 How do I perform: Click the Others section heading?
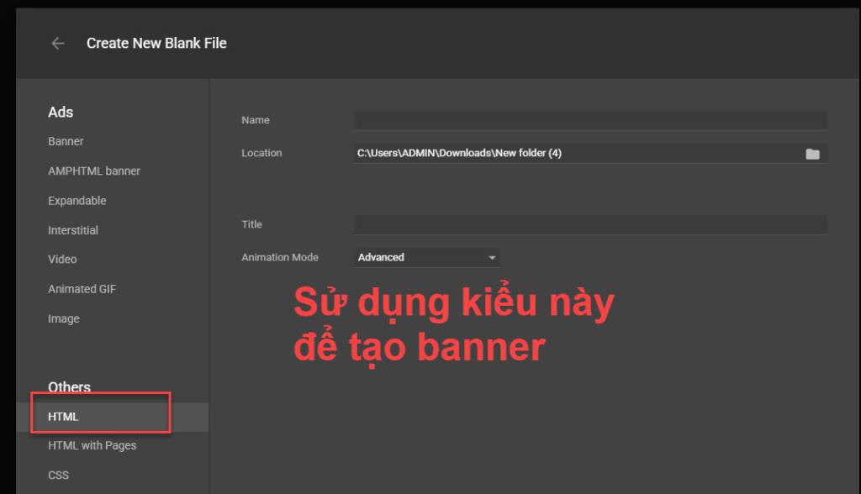(x=69, y=387)
